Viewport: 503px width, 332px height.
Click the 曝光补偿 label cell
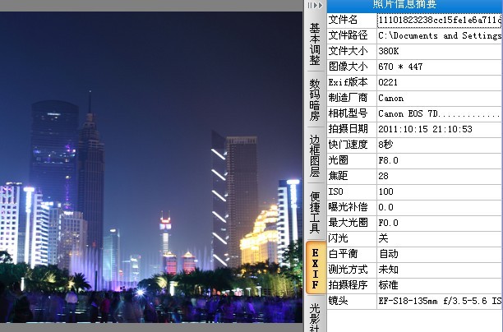(x=352, y=207)
